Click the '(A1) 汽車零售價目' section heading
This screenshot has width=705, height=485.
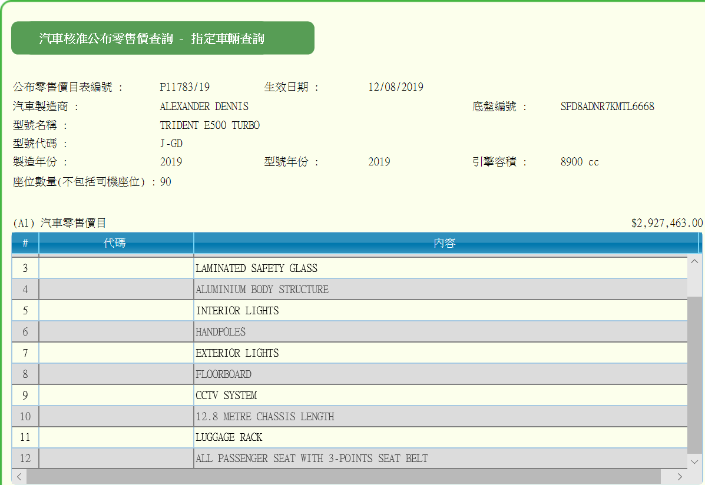pos(59,223)
